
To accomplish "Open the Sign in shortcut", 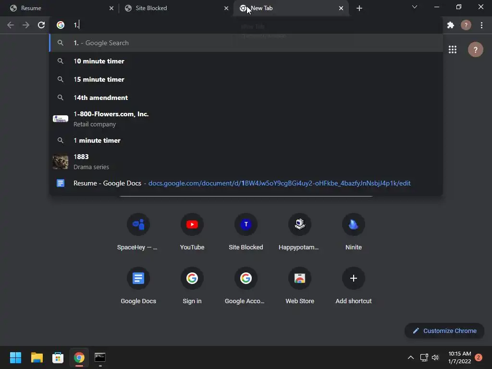I will pyautogui.click(x=192, y=286).
